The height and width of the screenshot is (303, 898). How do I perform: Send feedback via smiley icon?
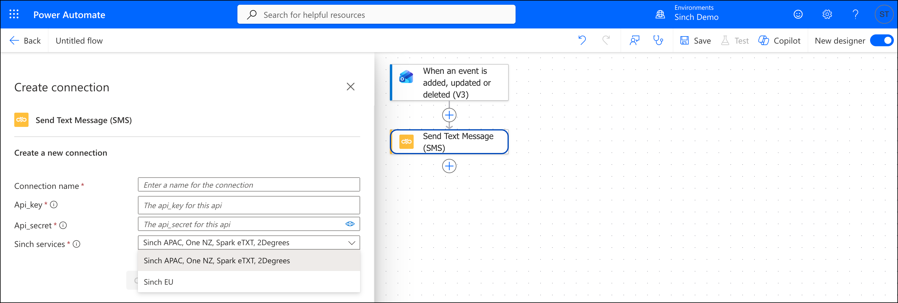(798, 14)
